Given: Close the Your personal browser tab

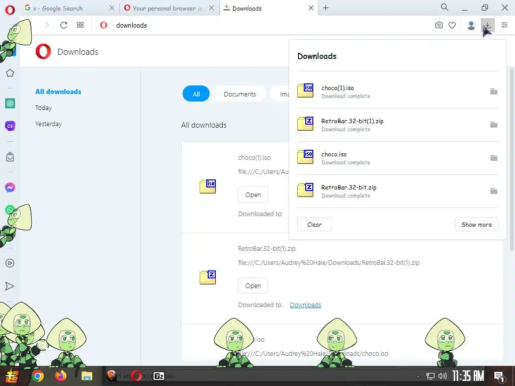Looking at the screenshot, I should pyautogui.click(x=212, y=8).
